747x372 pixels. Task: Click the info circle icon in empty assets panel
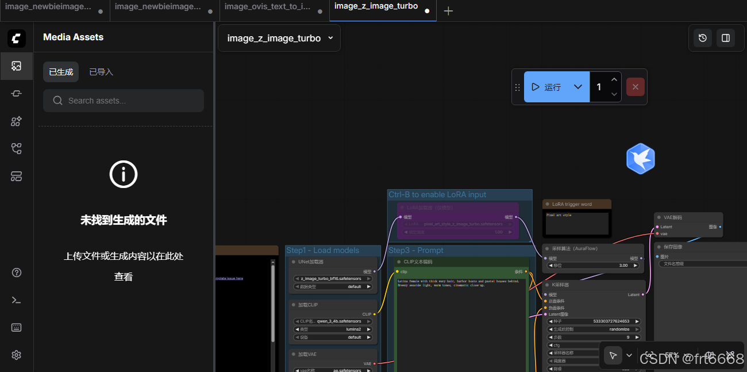pos(124,174)
